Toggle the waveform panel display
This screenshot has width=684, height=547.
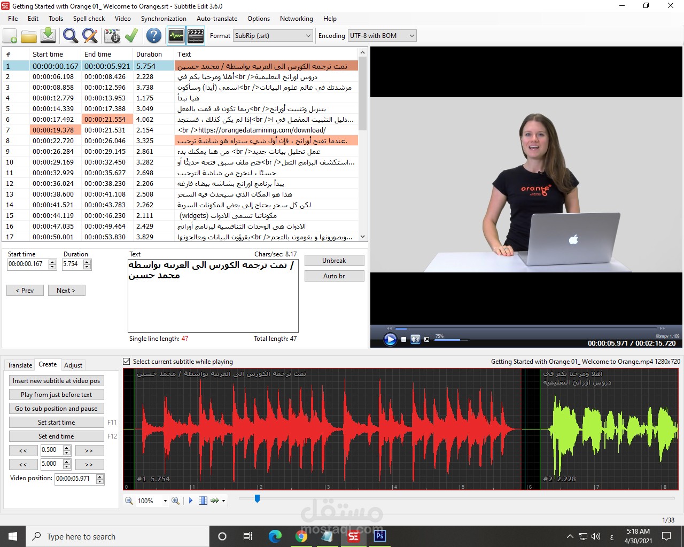point(175,35)
